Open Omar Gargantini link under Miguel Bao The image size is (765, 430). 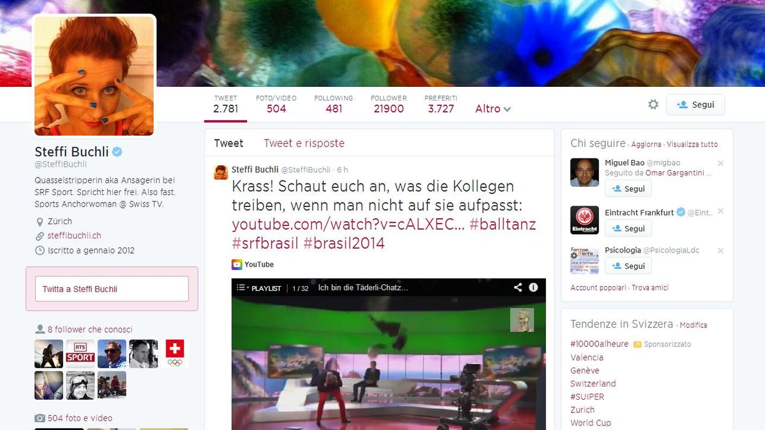click(x=675, y=173)
